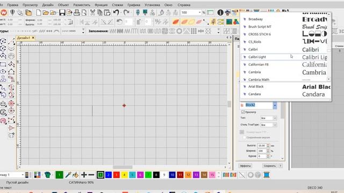
Task: Click the Open folder icon
Action: (x=46, y=13)
